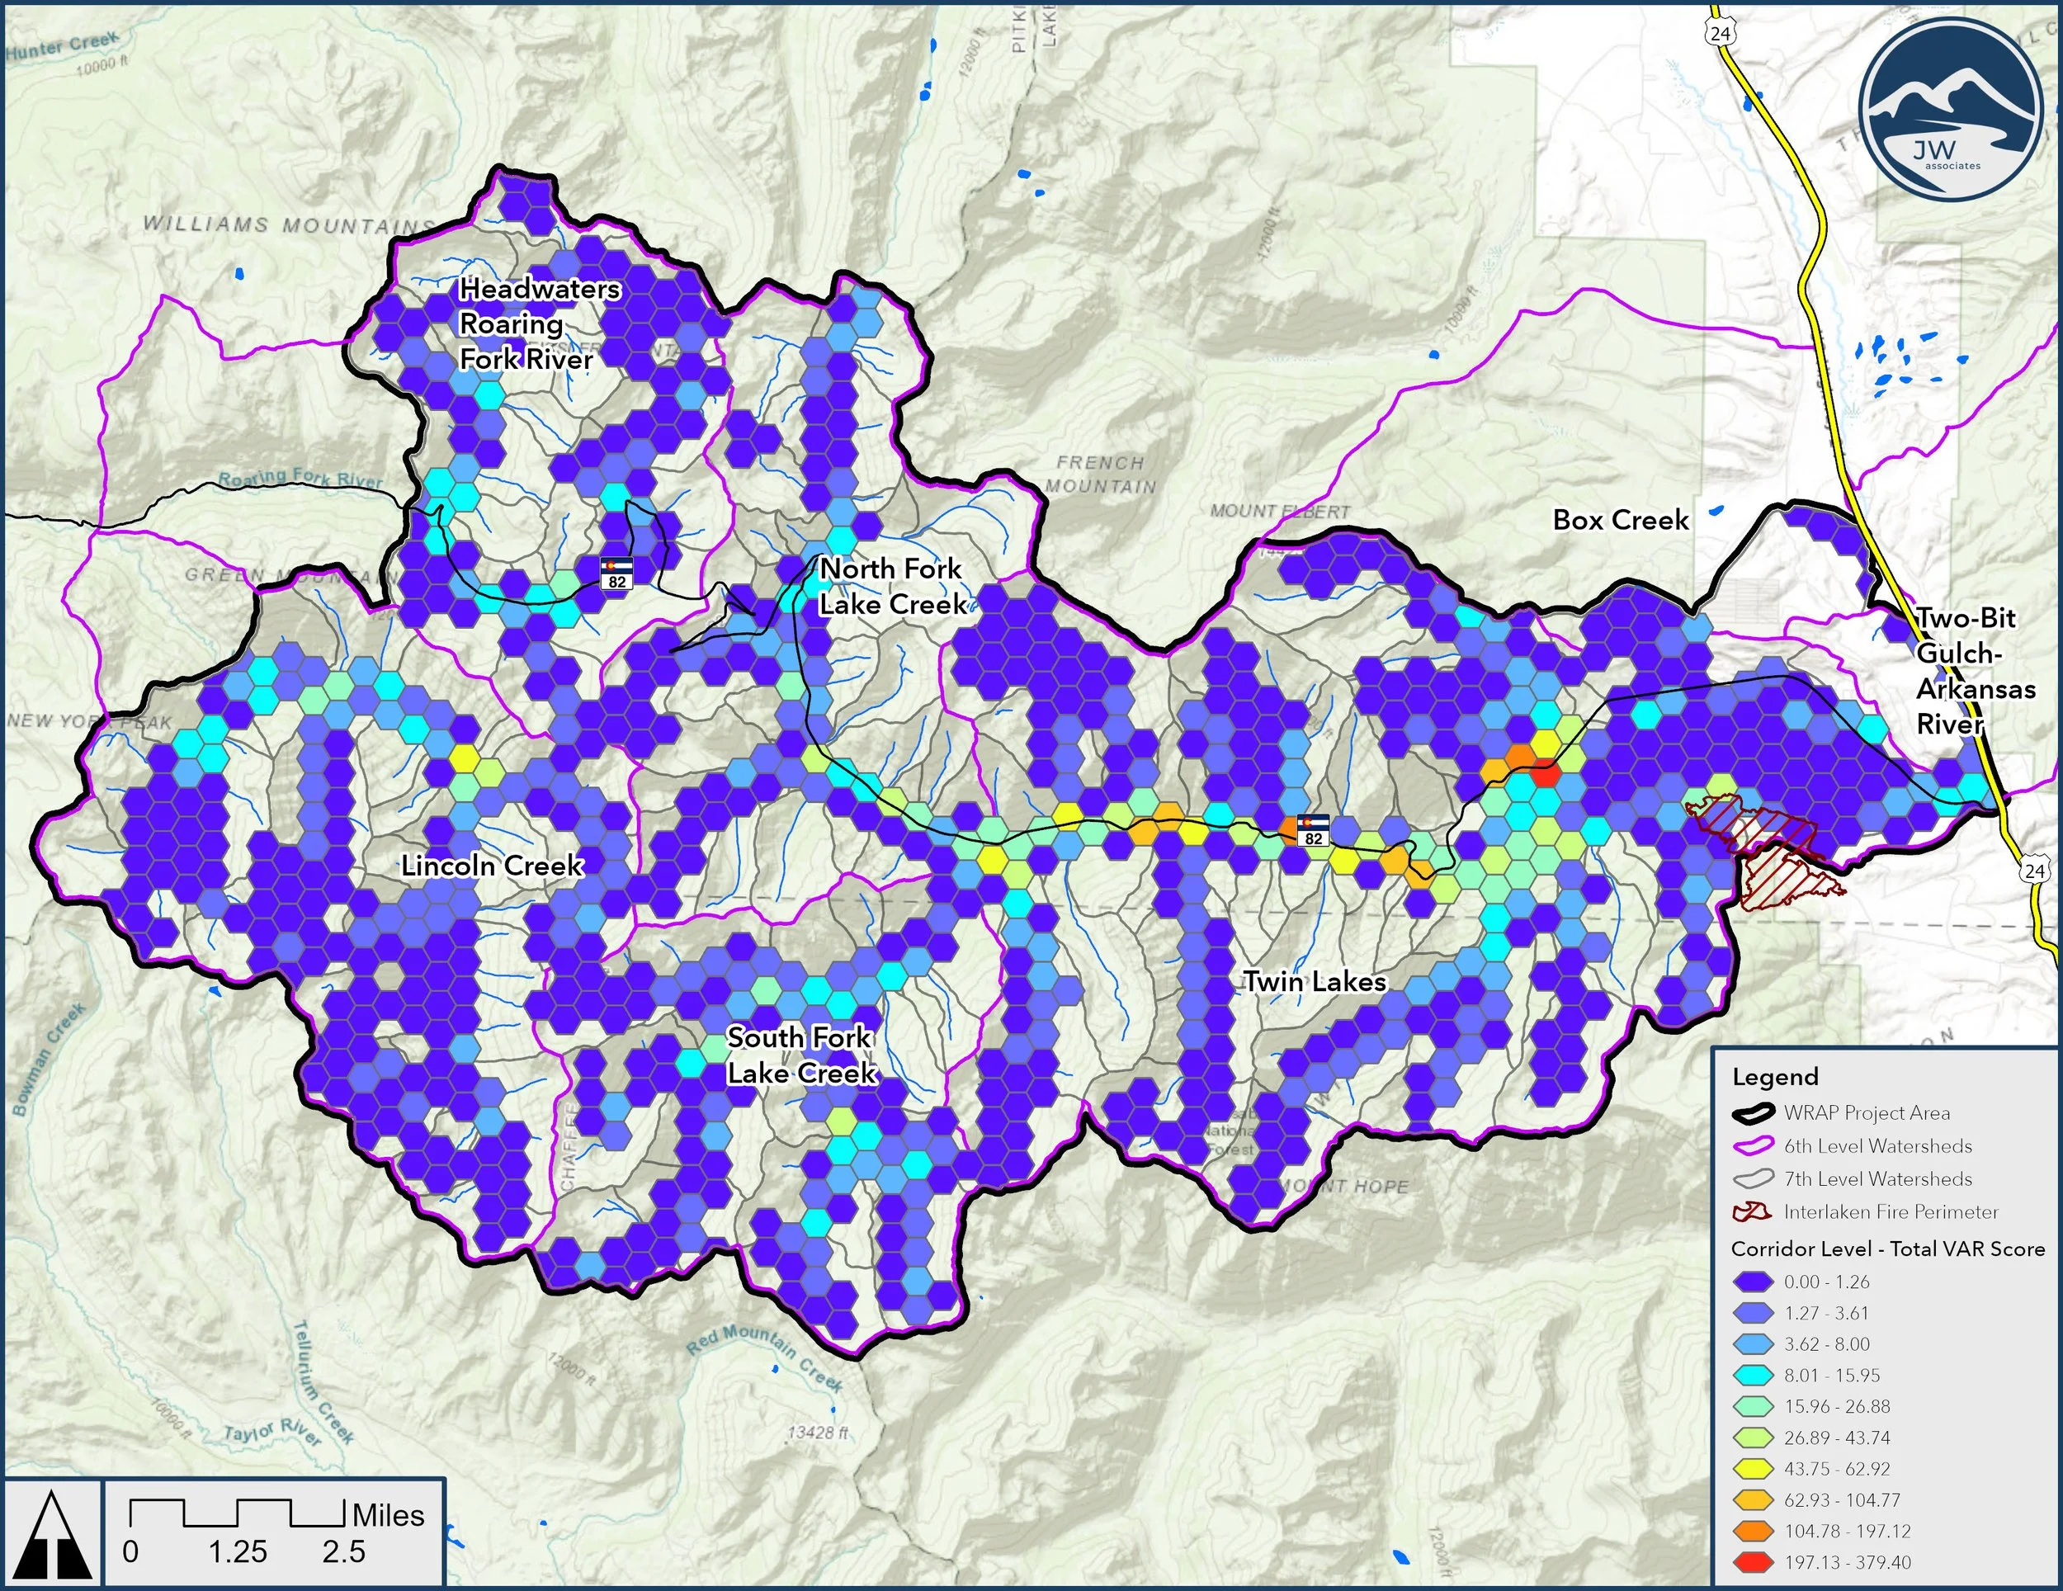Click the "1.27 - 3.61" legend text
The width and height of the screenshot is (2063, 1591).
click(1826, 1313)
